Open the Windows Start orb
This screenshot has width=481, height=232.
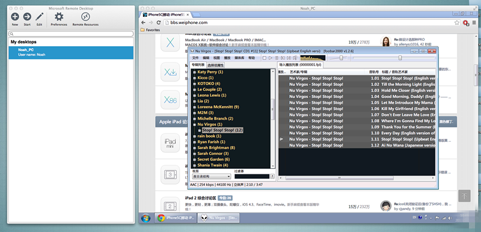(146, 218)
